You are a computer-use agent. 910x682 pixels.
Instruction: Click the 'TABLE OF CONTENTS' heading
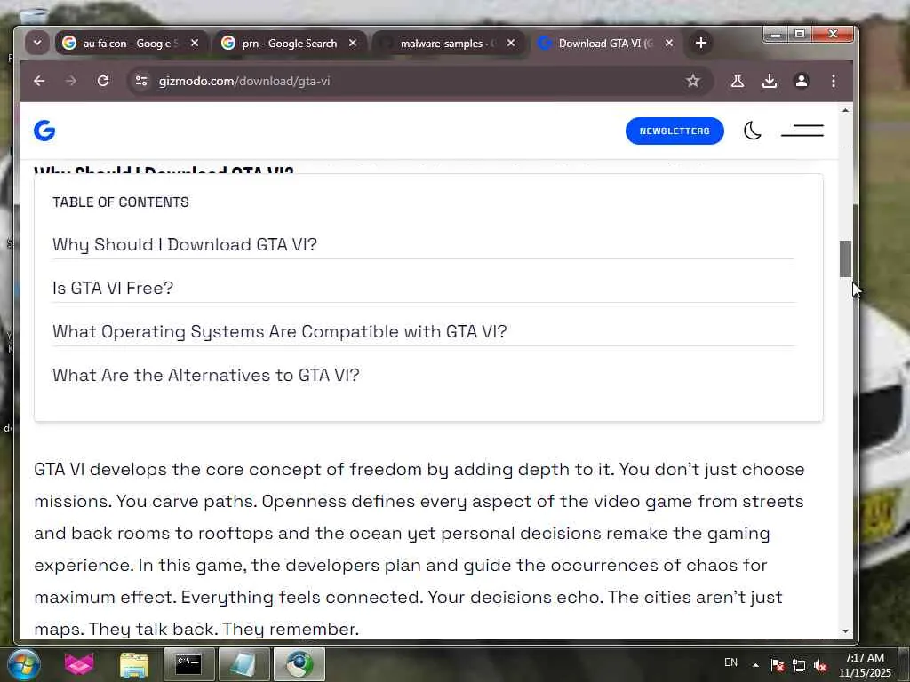[x=121, y=202]
